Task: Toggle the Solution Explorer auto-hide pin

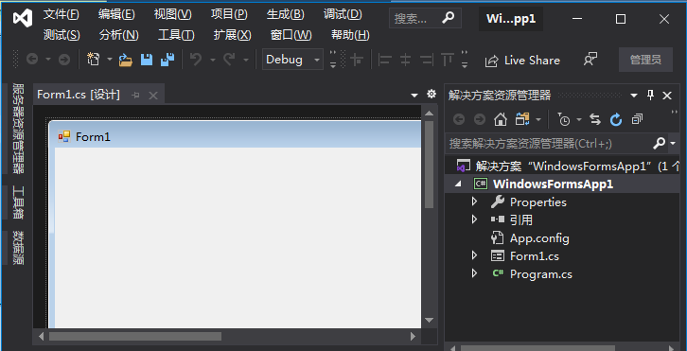Action: 651,96
